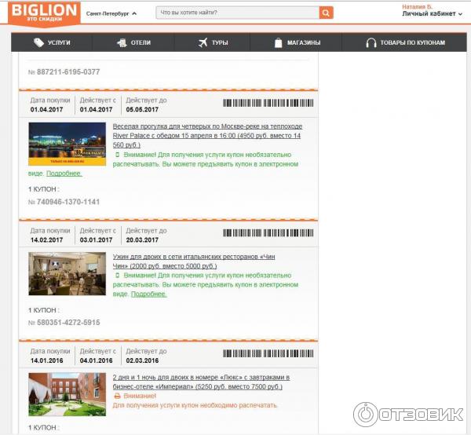Click the headphones icon for Товары по купонам
Image resolution: width=471 pixels, height=435 pixels.
click(371, 42)
